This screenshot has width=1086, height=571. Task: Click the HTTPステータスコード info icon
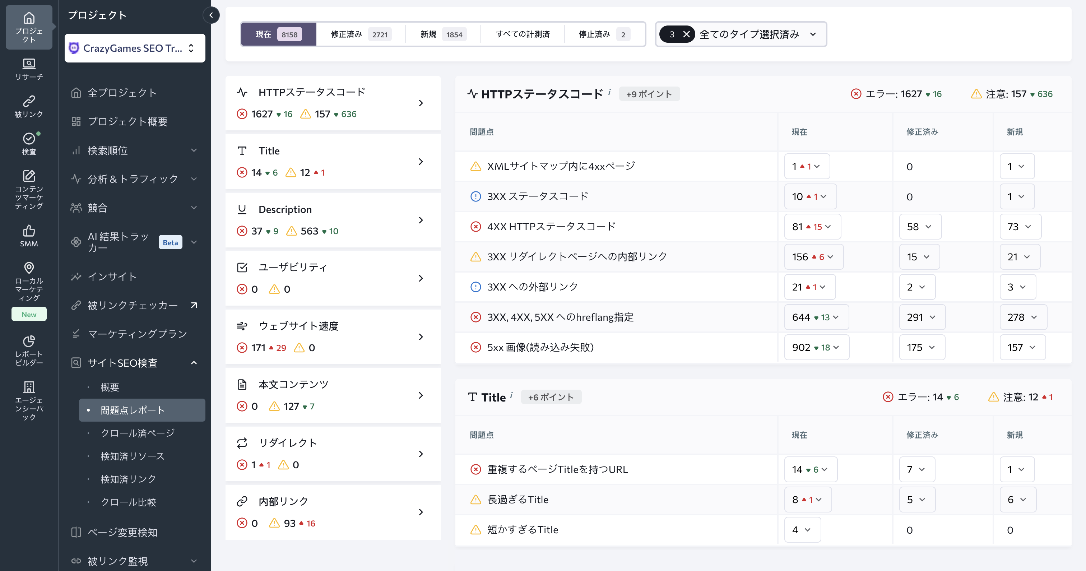609,92
